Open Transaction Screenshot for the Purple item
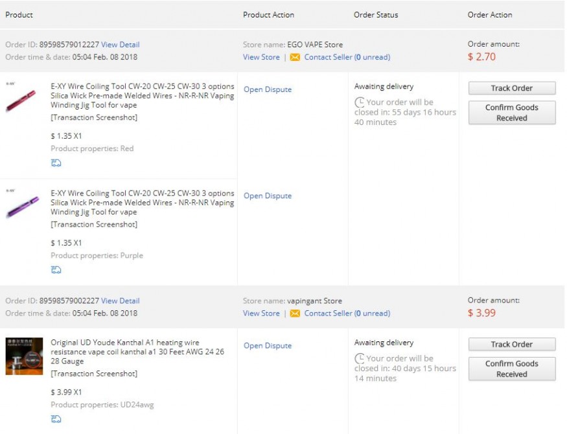This screenshot has height=434, width=567. coord(94,224)
